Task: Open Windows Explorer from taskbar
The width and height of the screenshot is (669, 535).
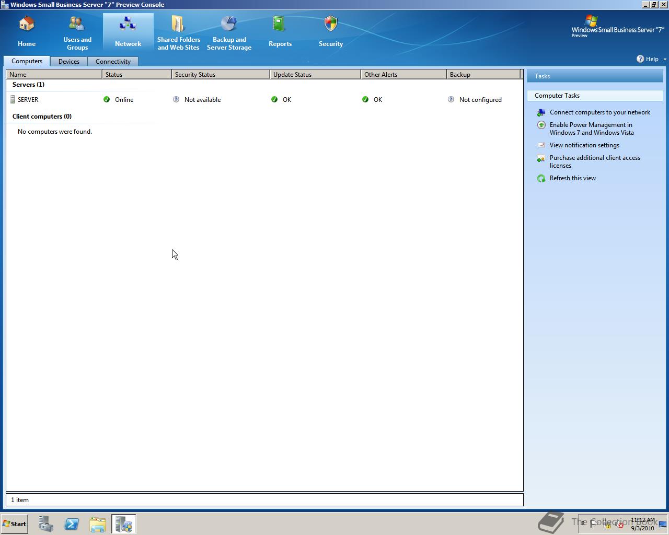Action: [98, 524]
